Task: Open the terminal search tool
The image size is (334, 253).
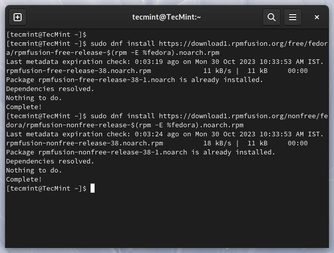Action: (x=272, y=17)
